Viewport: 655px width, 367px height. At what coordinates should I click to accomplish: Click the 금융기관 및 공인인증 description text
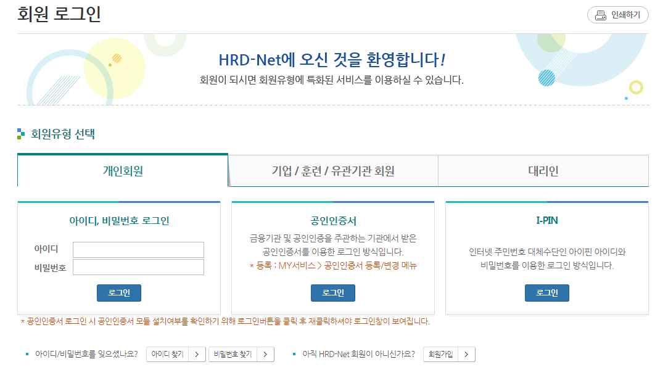333,245
